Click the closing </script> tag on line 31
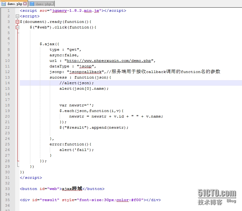The width and height of the screenshot is (242, 211). click(x=31, y=178)
